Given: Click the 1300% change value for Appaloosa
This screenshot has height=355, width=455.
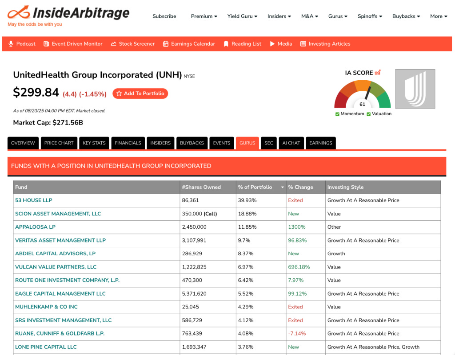Looking at the screenshot, I should (x=297, y=227).
